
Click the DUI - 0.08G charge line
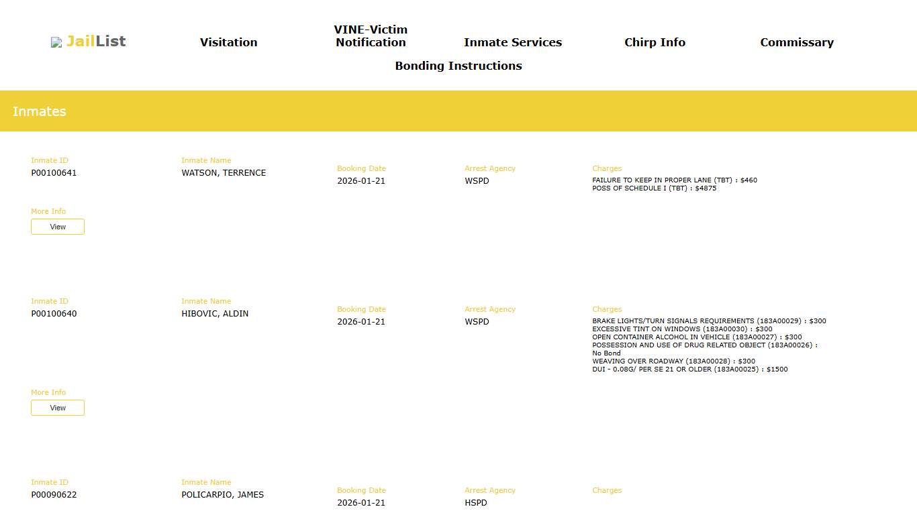click(689, 369)
